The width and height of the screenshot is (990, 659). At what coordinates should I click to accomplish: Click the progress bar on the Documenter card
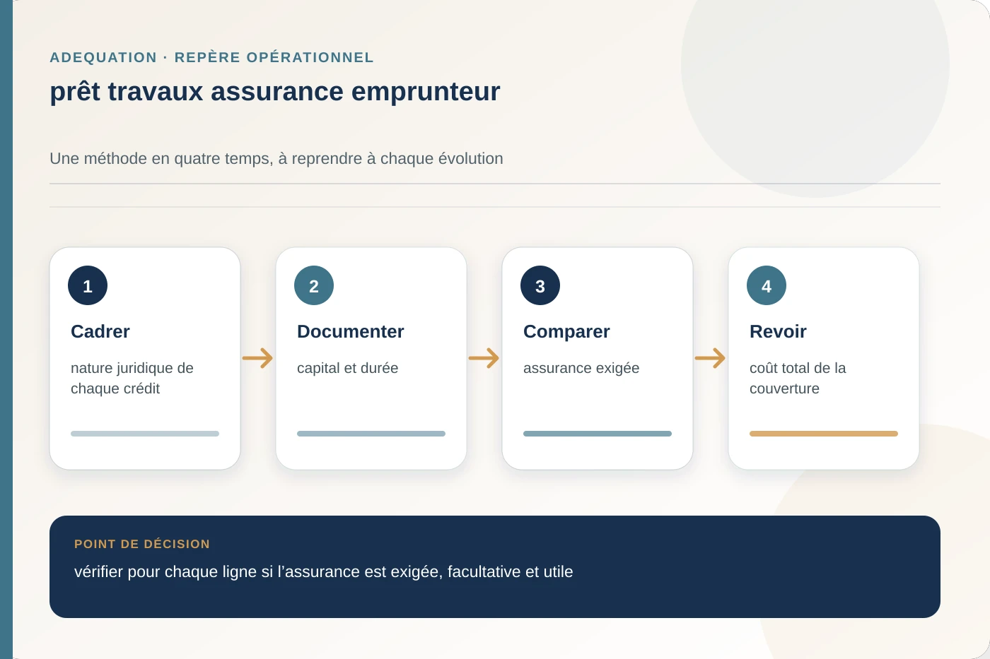[x=371, y=434]
